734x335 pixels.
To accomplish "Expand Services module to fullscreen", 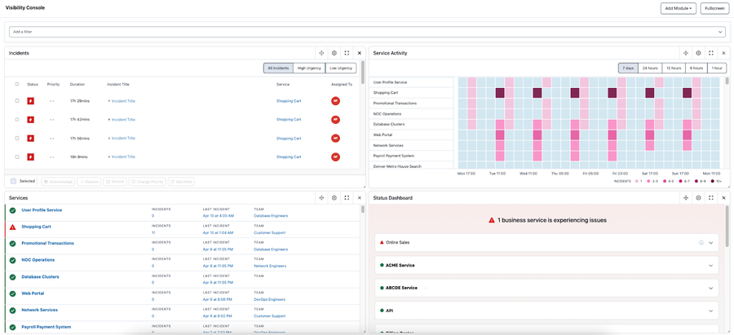I will point(347,198).
